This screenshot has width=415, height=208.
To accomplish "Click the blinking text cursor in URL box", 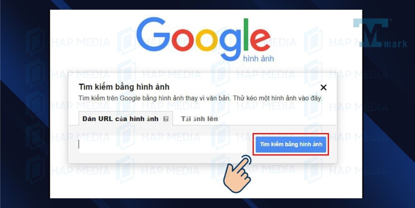I will click(79, 144).
